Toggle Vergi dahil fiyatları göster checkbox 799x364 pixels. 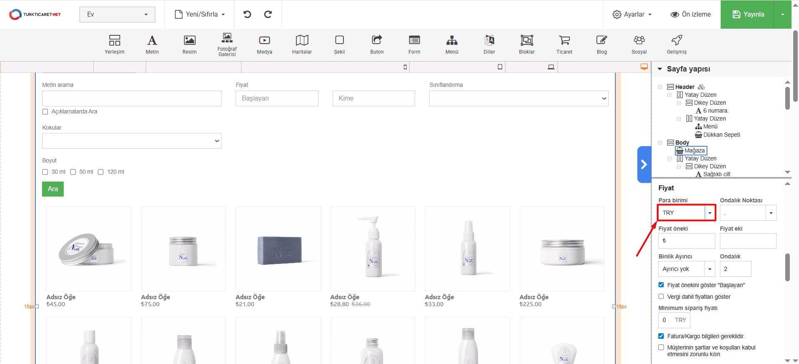coord(661,297)
